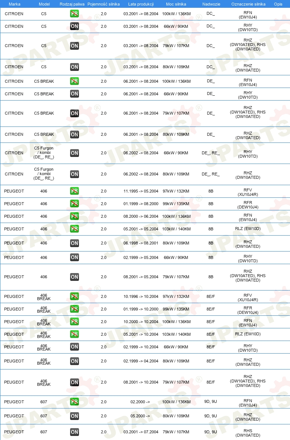Click 05.2000 -> date in Peugeot 607 row
The image size is (290, 440).
pyautogui.click(x=140, y=416)
